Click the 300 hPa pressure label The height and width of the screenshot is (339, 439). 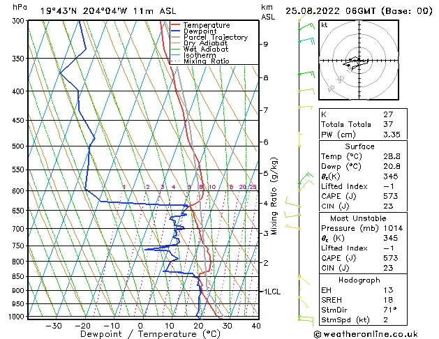point(20,21)
